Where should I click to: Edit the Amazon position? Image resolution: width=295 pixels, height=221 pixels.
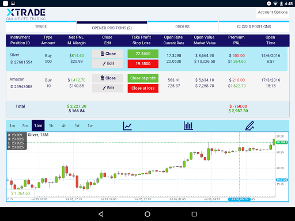point(108,88)
